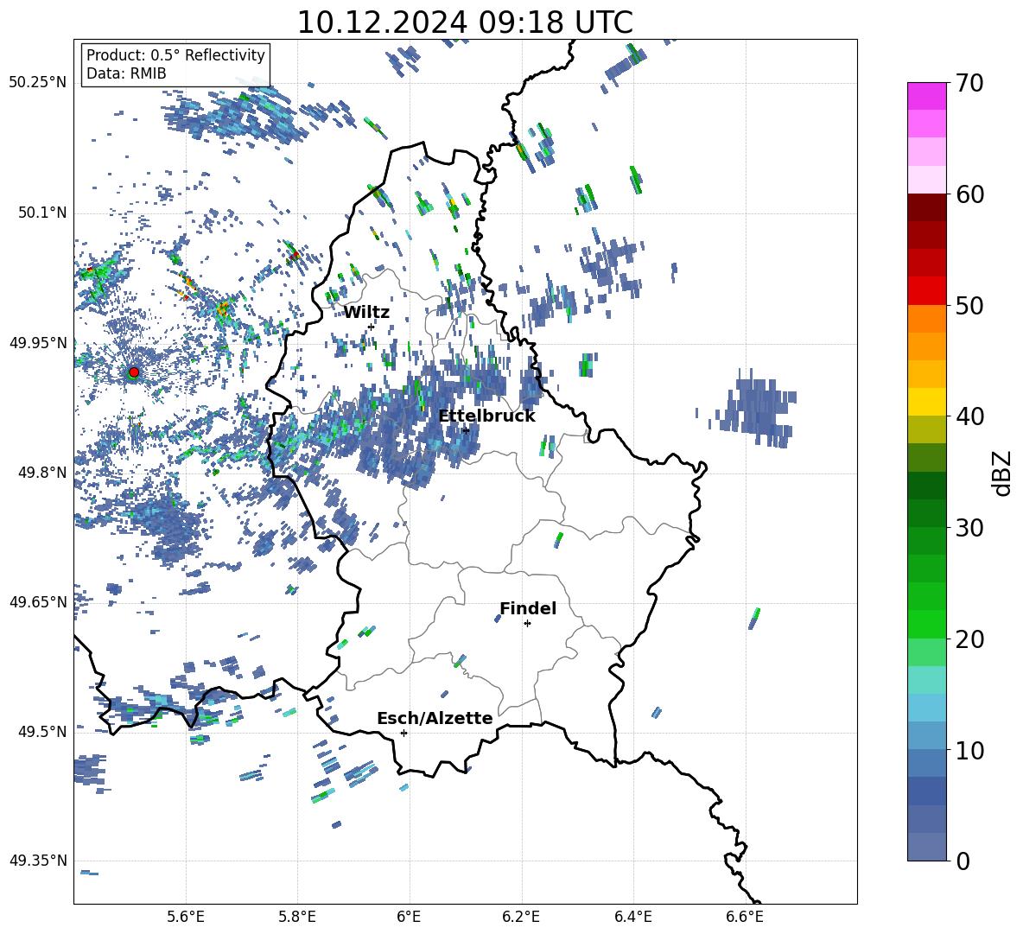Click the Esch/Alzette station cross marker

[x=403, y=733]
